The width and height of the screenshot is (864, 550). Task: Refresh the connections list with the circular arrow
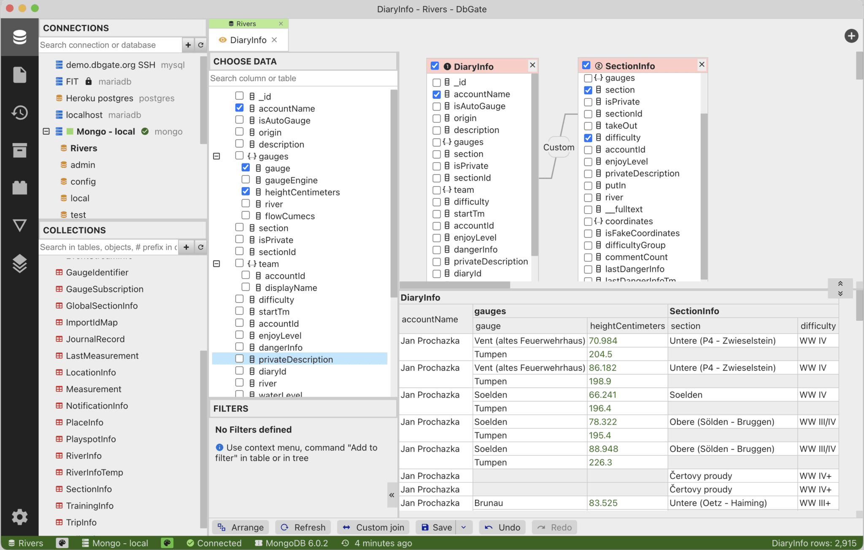(x=200, y=45)
